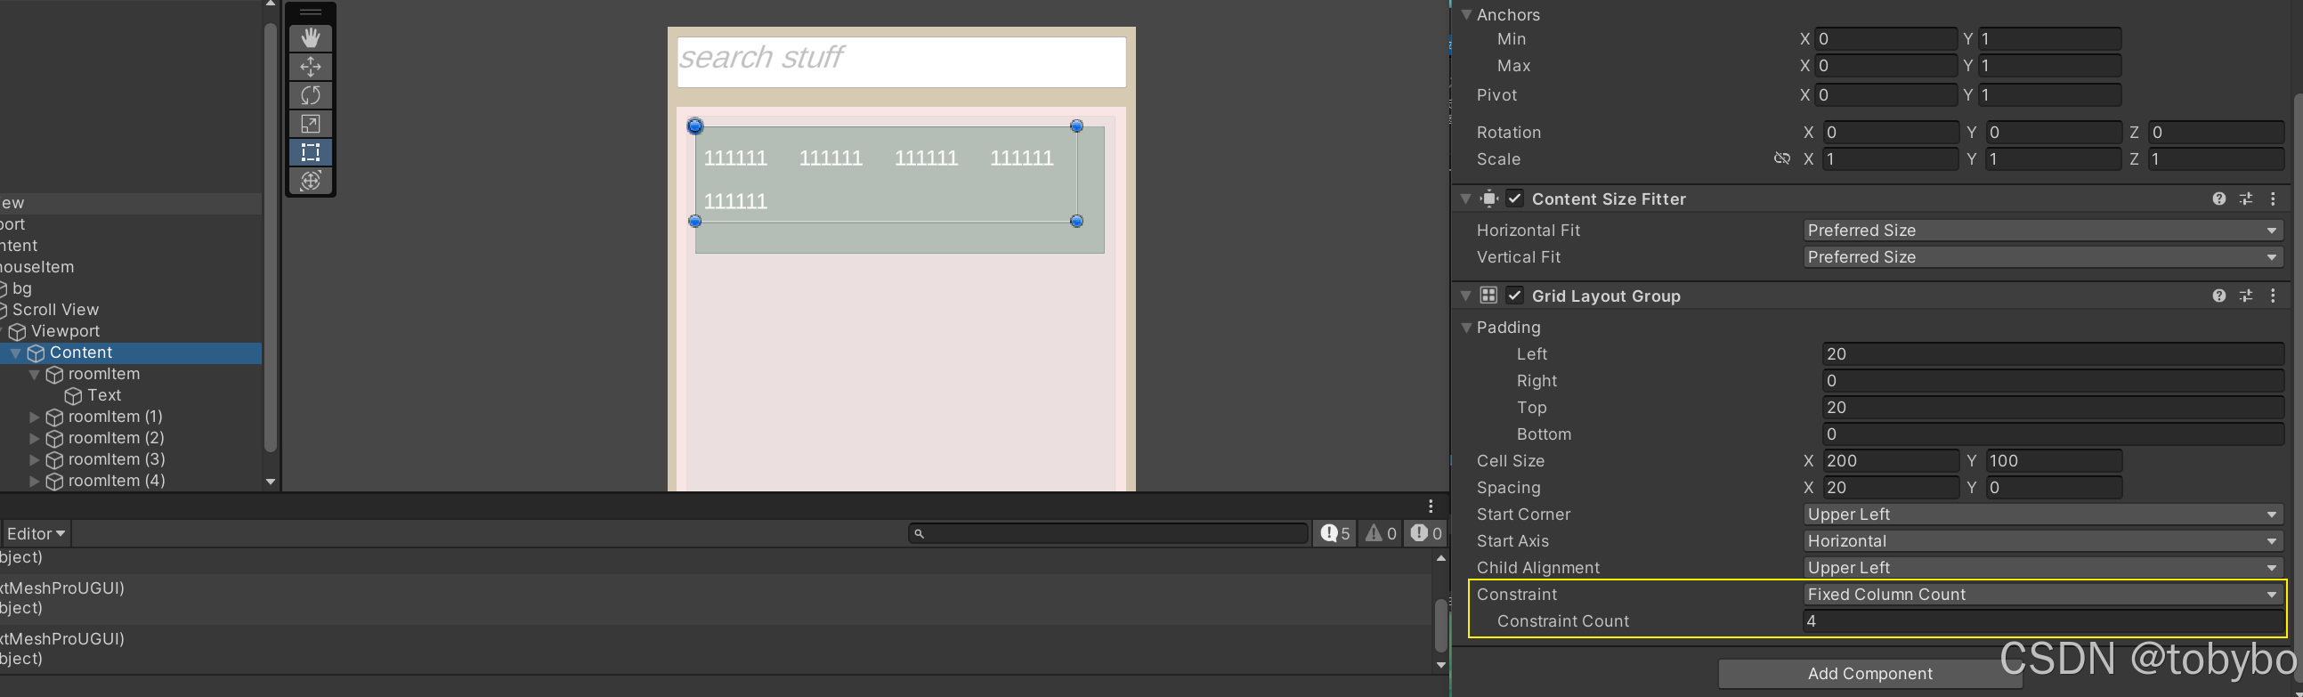Open Content Size Fitter more-options menu
The image size is (2303, 697).
tap(2274, 199)
